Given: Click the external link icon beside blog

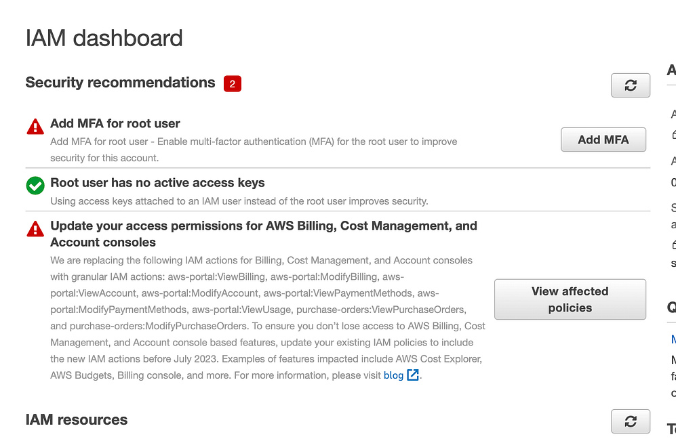Looking at the screenshot, I should [413, 375].
